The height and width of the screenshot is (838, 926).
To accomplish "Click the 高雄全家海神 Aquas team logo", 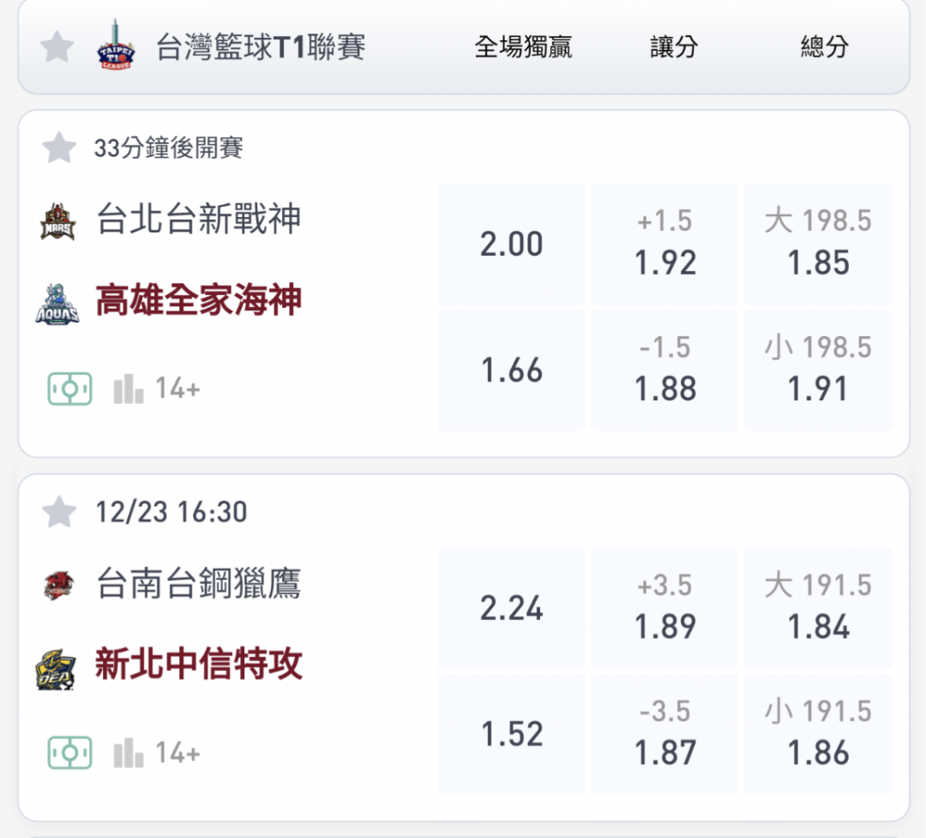I will (x=57, y=304).
